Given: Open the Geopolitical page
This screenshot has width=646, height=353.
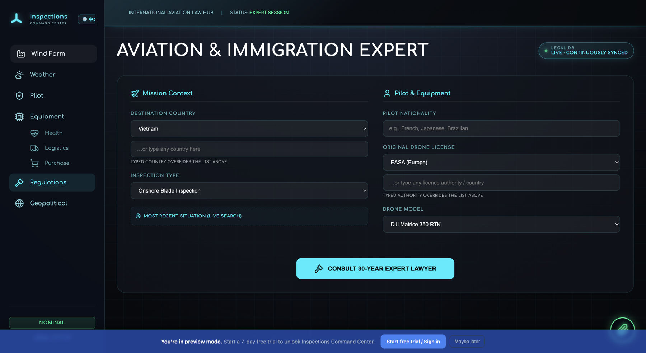Looking at the screenshot, I should [x=53, y=203].
